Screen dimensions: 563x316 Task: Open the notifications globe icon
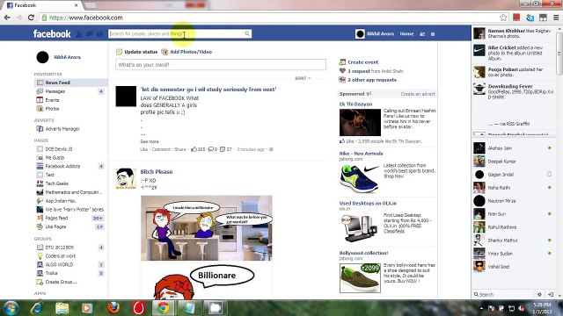[99, 34]
